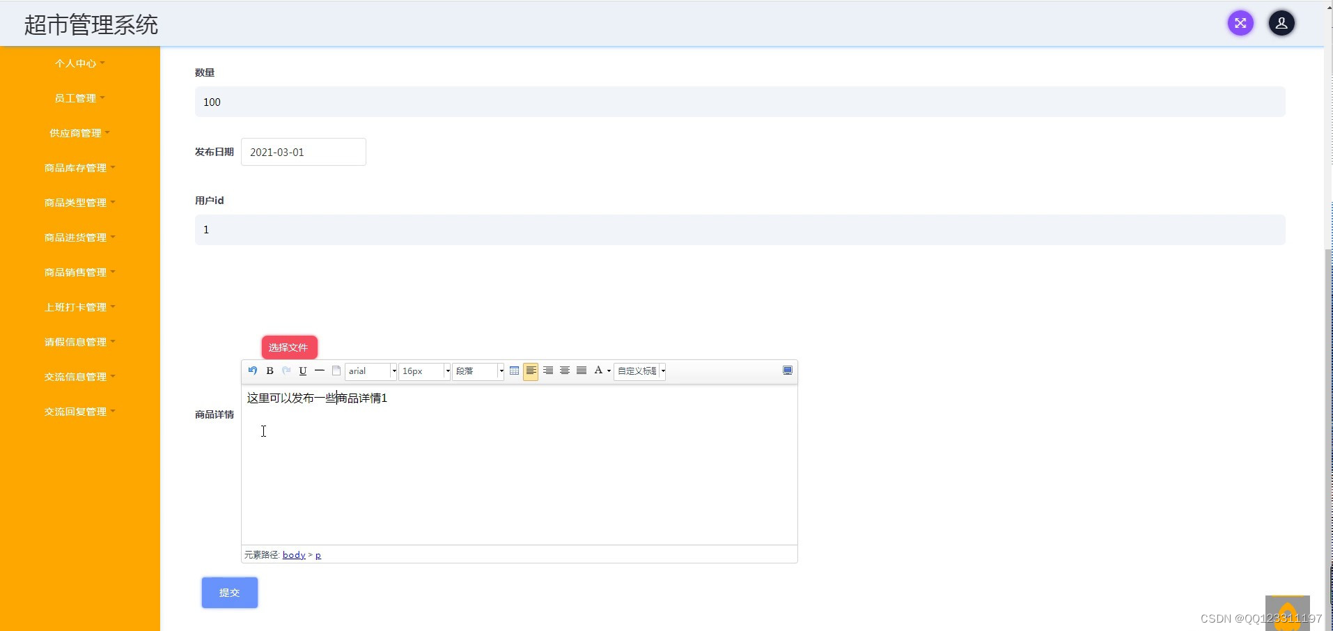Expand the 员工管理 sidebar menu

[x=80, y=98]
